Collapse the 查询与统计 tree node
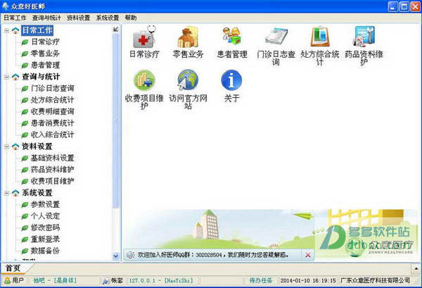 pyautogui.click(x=7, y=77)
